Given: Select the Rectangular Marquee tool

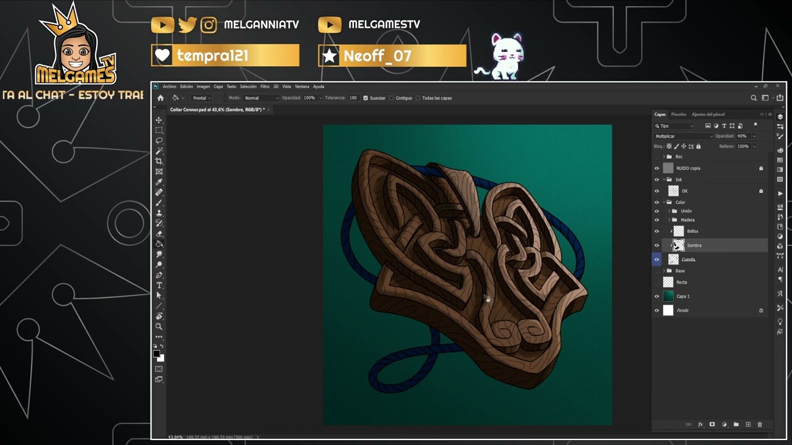Looking at the screenshot, I should tap(159, 130).
